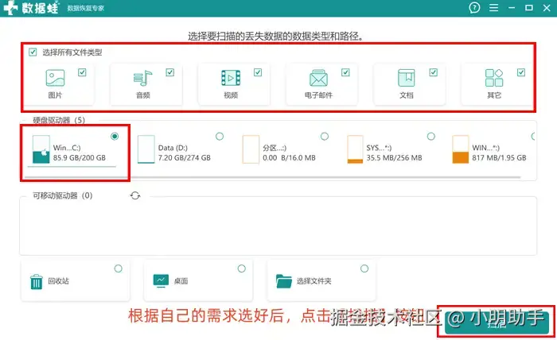Uncheck the 电子邮件 checkbox

click(345, 72)
